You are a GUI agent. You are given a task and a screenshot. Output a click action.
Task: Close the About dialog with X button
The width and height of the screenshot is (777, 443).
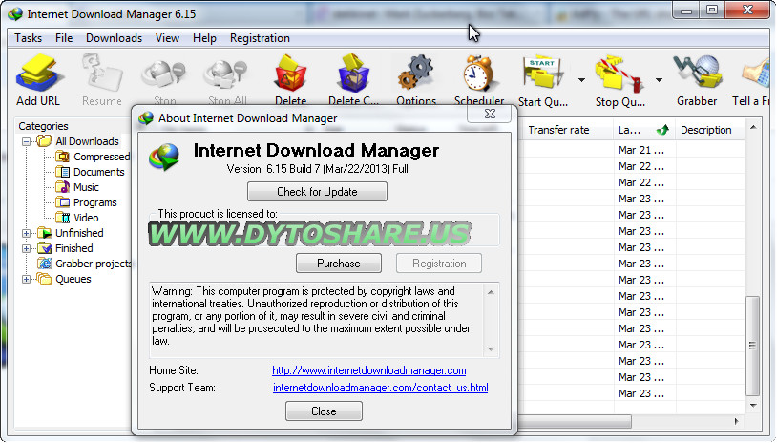point(490,114)
